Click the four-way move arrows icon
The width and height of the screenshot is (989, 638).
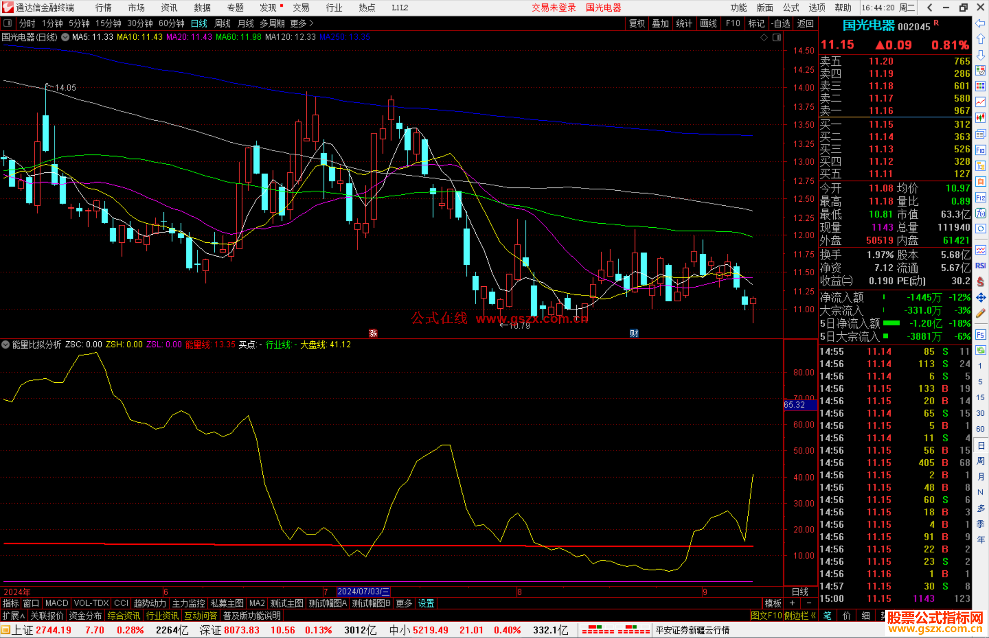pyautogui.click(x=980, y=298)
